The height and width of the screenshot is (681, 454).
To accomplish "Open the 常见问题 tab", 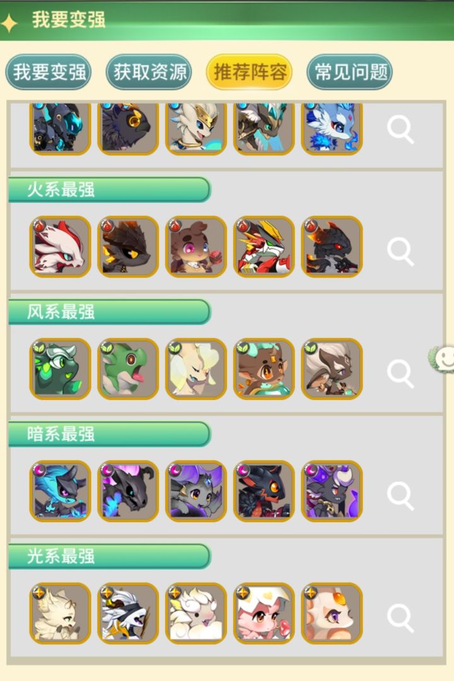I will pos(350,71).
